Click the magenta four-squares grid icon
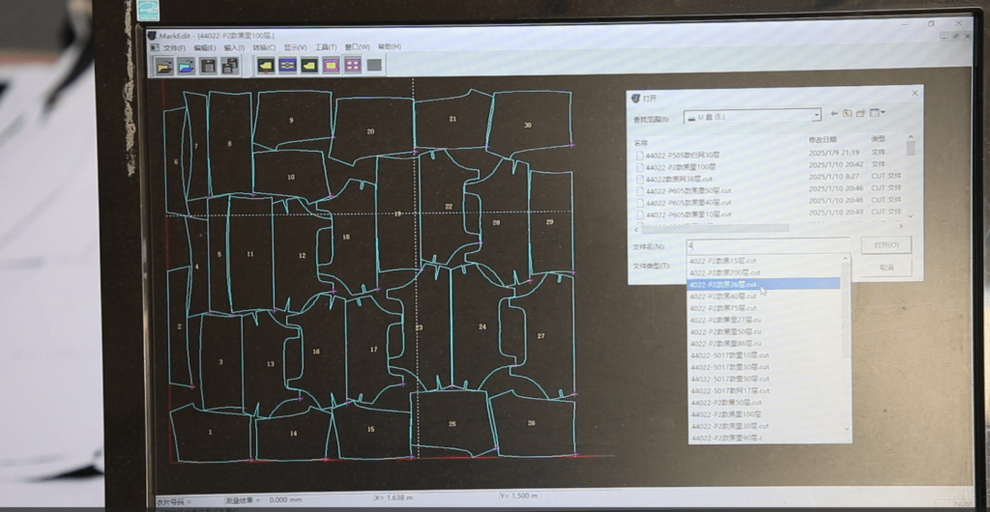The image size is (990, 512). 352,65
